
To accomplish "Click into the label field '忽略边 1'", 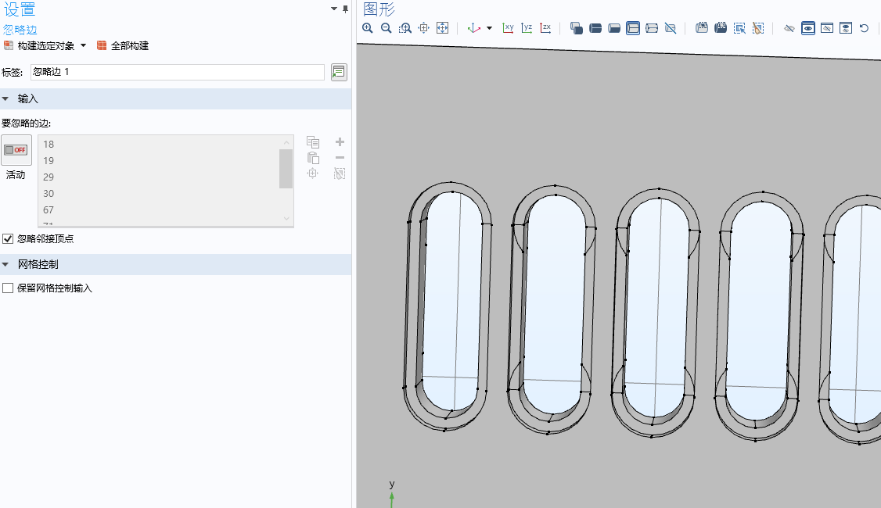I will 177,72.
